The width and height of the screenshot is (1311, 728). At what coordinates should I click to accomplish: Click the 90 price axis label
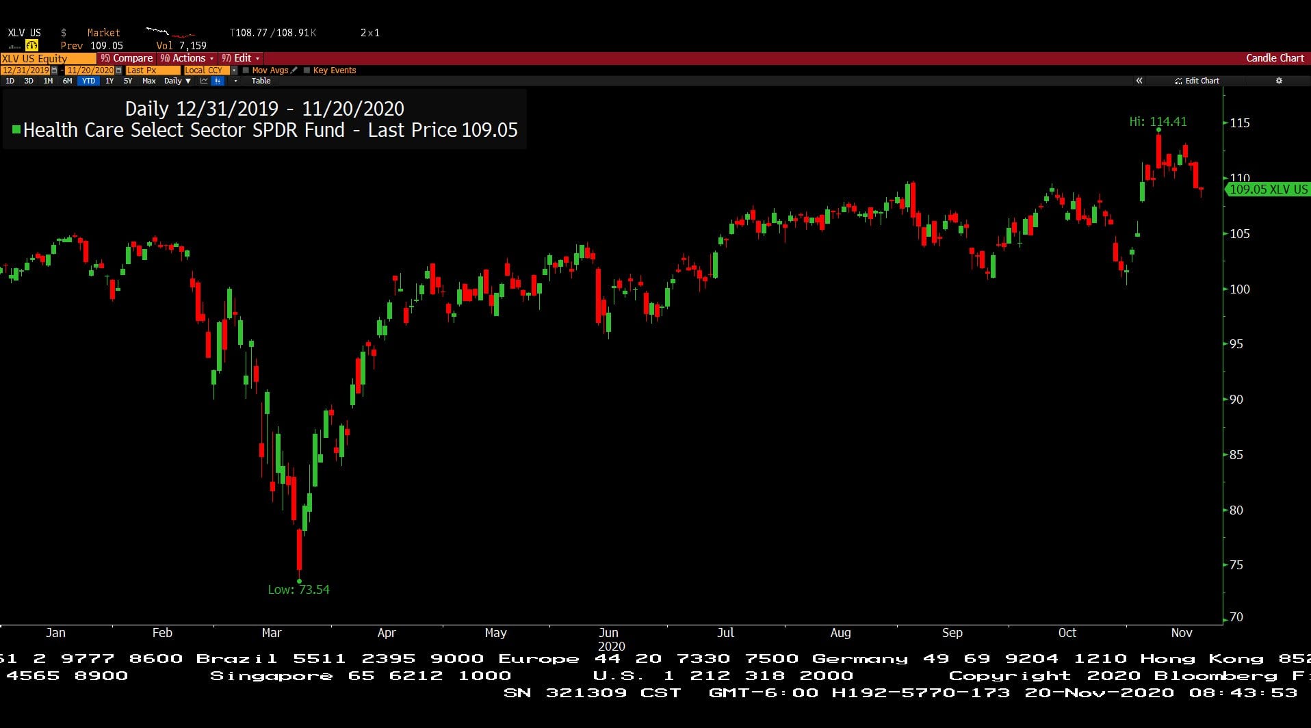[x=1236, y=400]
